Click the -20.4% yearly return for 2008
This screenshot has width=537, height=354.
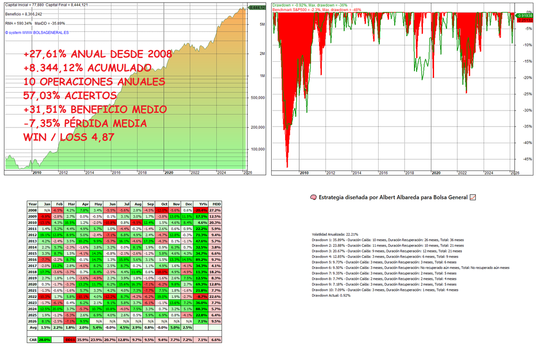coord(200,210)
